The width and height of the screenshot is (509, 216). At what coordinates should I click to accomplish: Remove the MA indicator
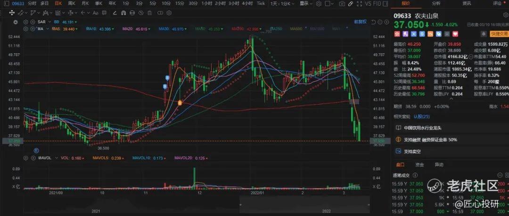(33, 29)
